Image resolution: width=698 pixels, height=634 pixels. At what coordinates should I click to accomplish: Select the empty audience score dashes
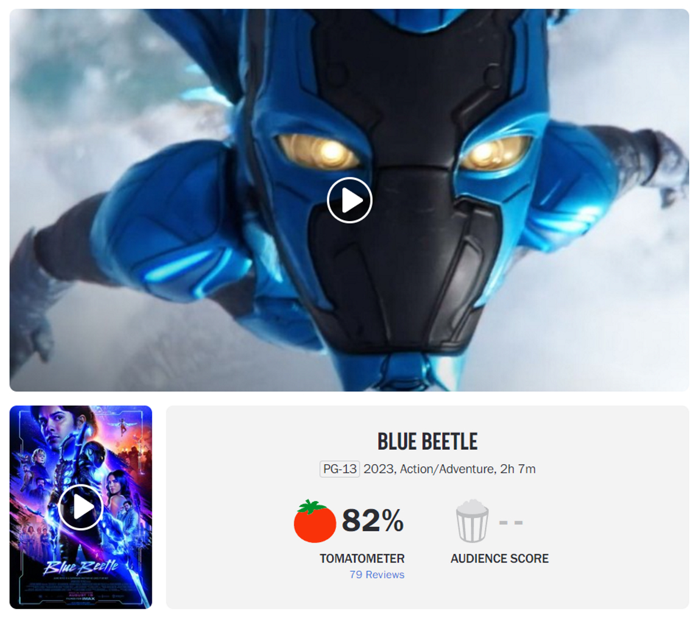511,522
